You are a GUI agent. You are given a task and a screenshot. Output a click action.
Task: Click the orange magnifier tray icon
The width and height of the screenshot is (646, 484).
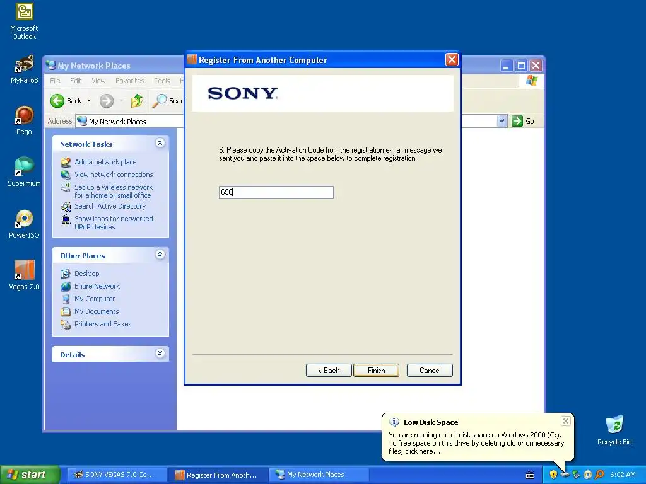pyautogui.click(x=599, y=475)
